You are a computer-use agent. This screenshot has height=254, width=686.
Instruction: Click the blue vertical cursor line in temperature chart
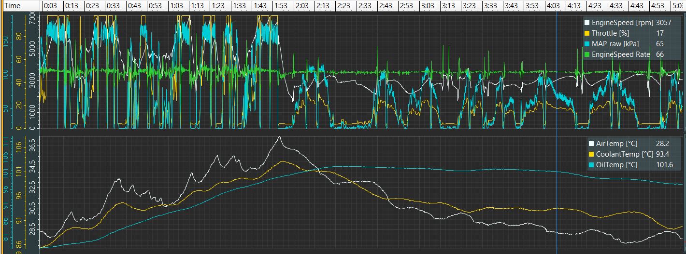tap(557, 193)
